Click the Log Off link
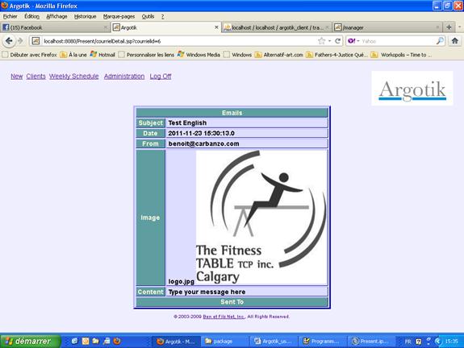464x348 pixels. click(161, 77)
